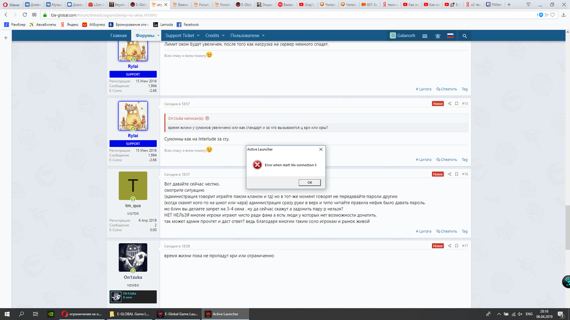Open the inbox envelope icon in navbar

pyautogui.click(x=425, y=36)
